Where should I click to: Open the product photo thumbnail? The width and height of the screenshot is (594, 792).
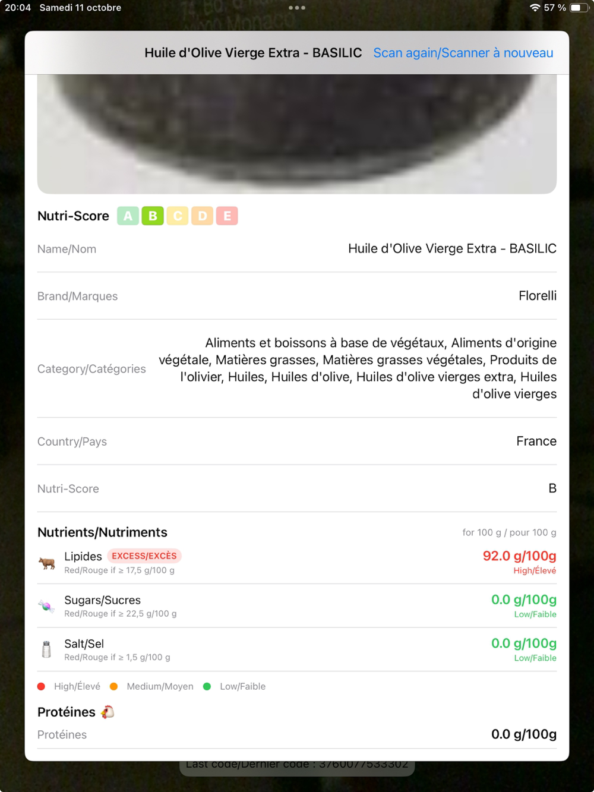pos(297,134)
